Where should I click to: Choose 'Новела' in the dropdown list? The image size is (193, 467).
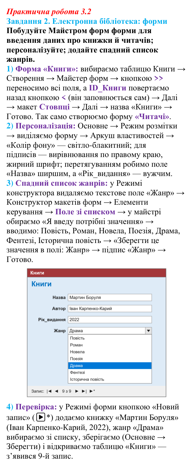pyautogui.click(x=110, y=352)
